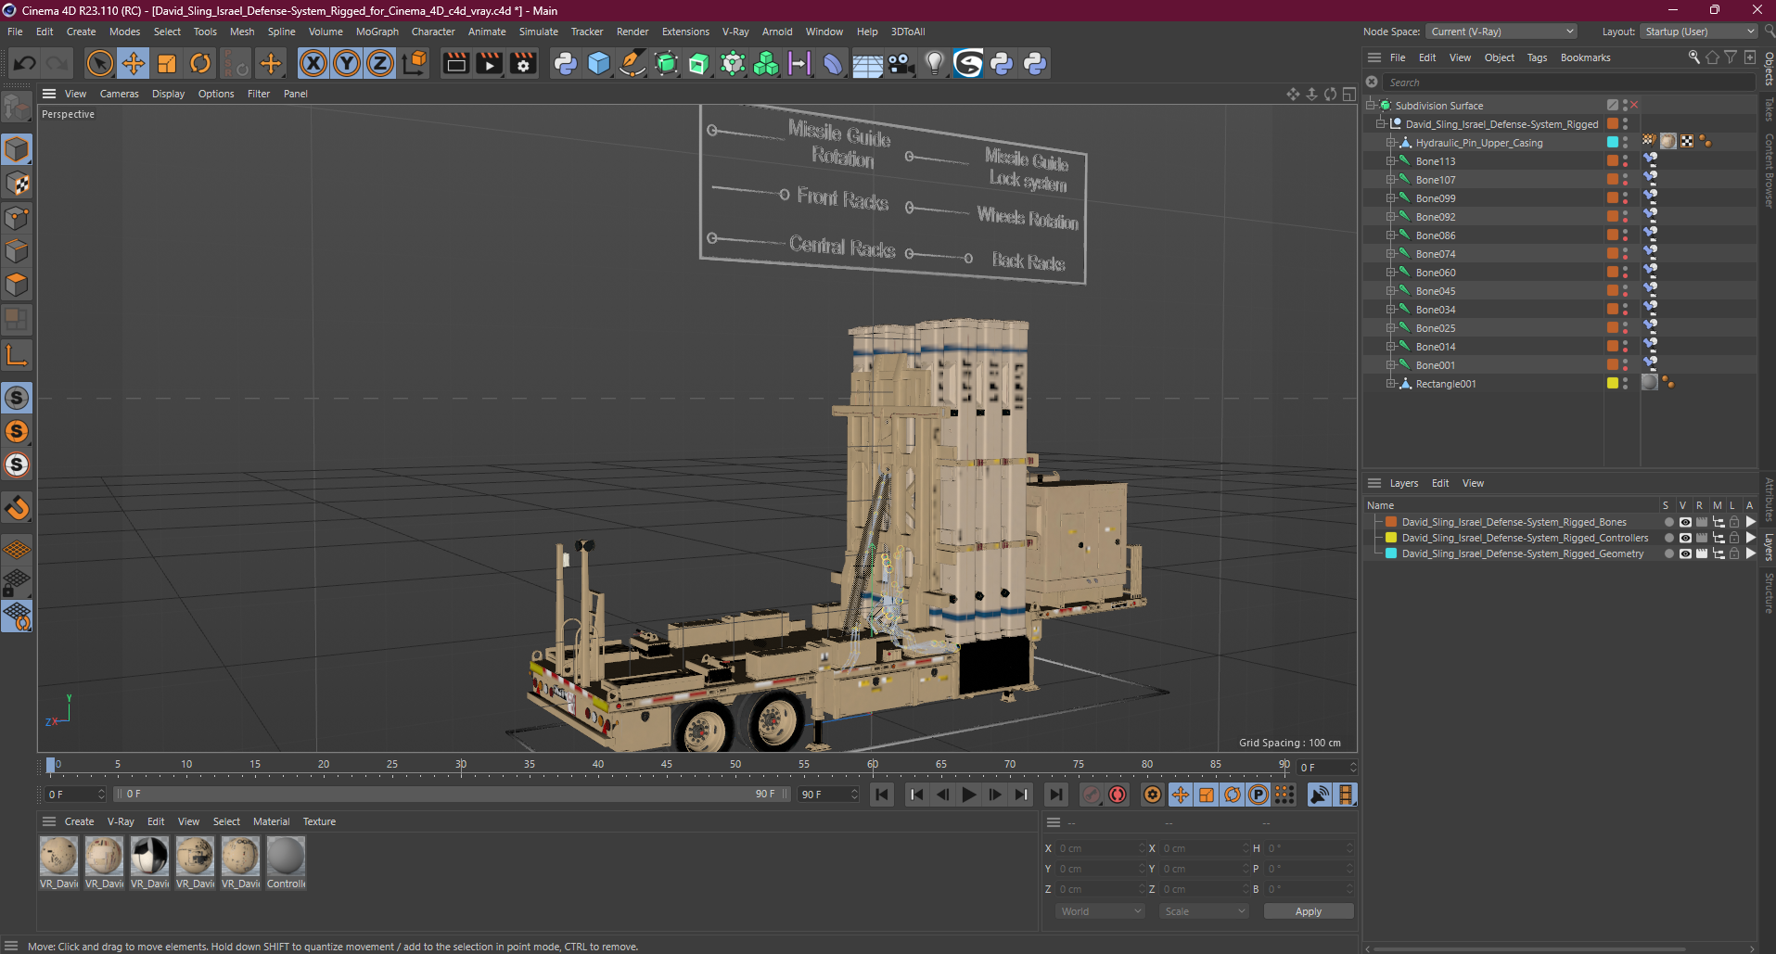Expand Hydraulic_Pin_Upper_Casing node

tap(1391, 142)
